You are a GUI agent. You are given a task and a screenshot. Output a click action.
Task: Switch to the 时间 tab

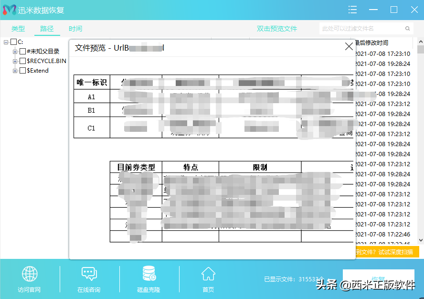point(74,29)
